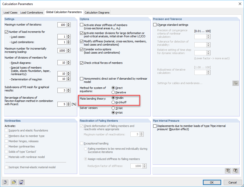Viewport: 244px width, 187px height.
Task: Click the save floppy disk icon
Action: 21,182
